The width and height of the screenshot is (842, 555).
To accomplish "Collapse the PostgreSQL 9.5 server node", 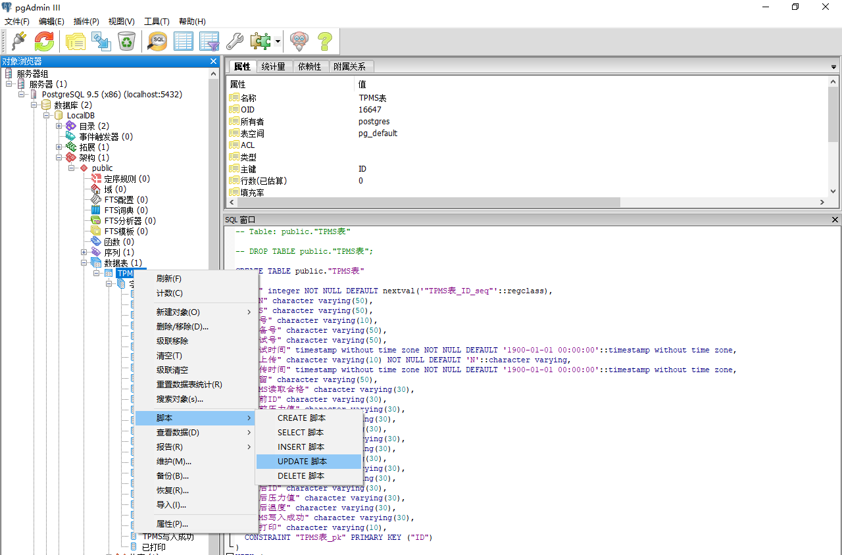I will (x=22, y=95).
